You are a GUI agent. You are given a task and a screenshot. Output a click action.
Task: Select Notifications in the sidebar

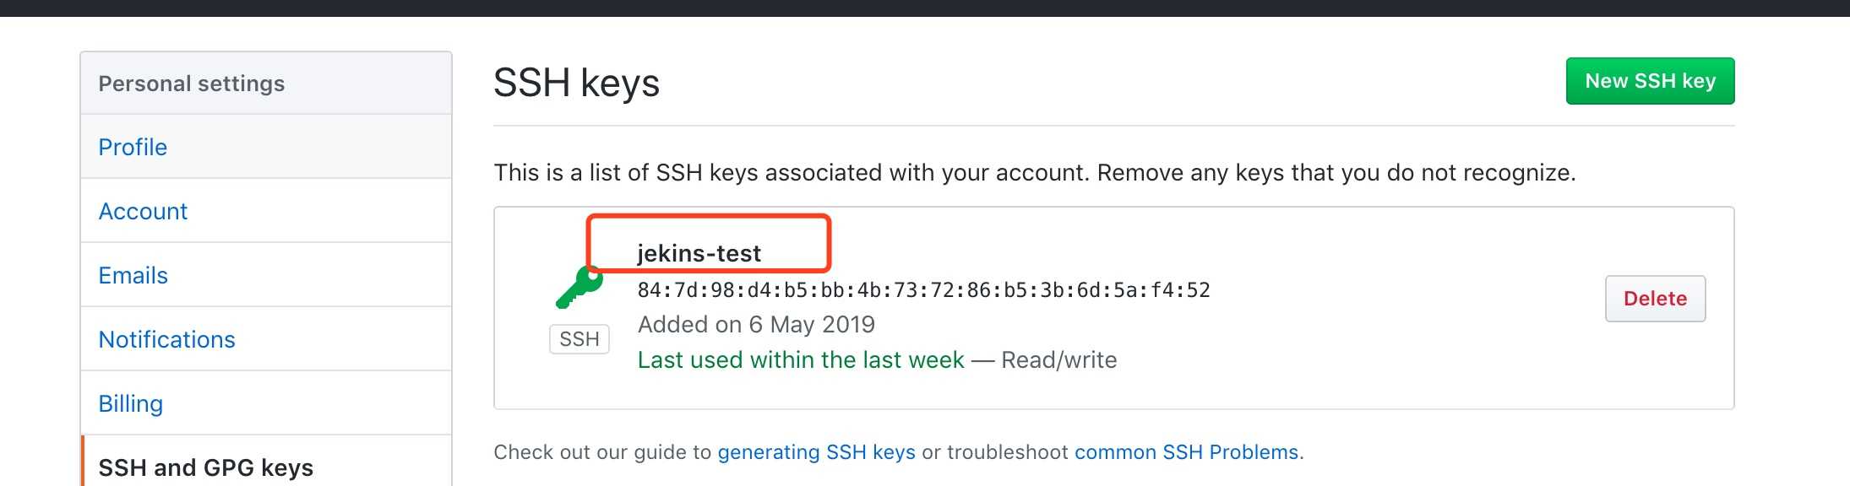166,339
